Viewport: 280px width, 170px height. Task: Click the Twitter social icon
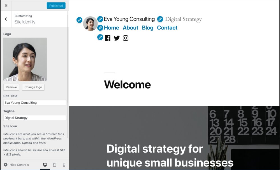(116, 38)
